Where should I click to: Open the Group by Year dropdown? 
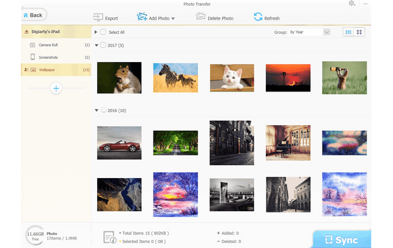pyautogui.click(x=309, y=31)
